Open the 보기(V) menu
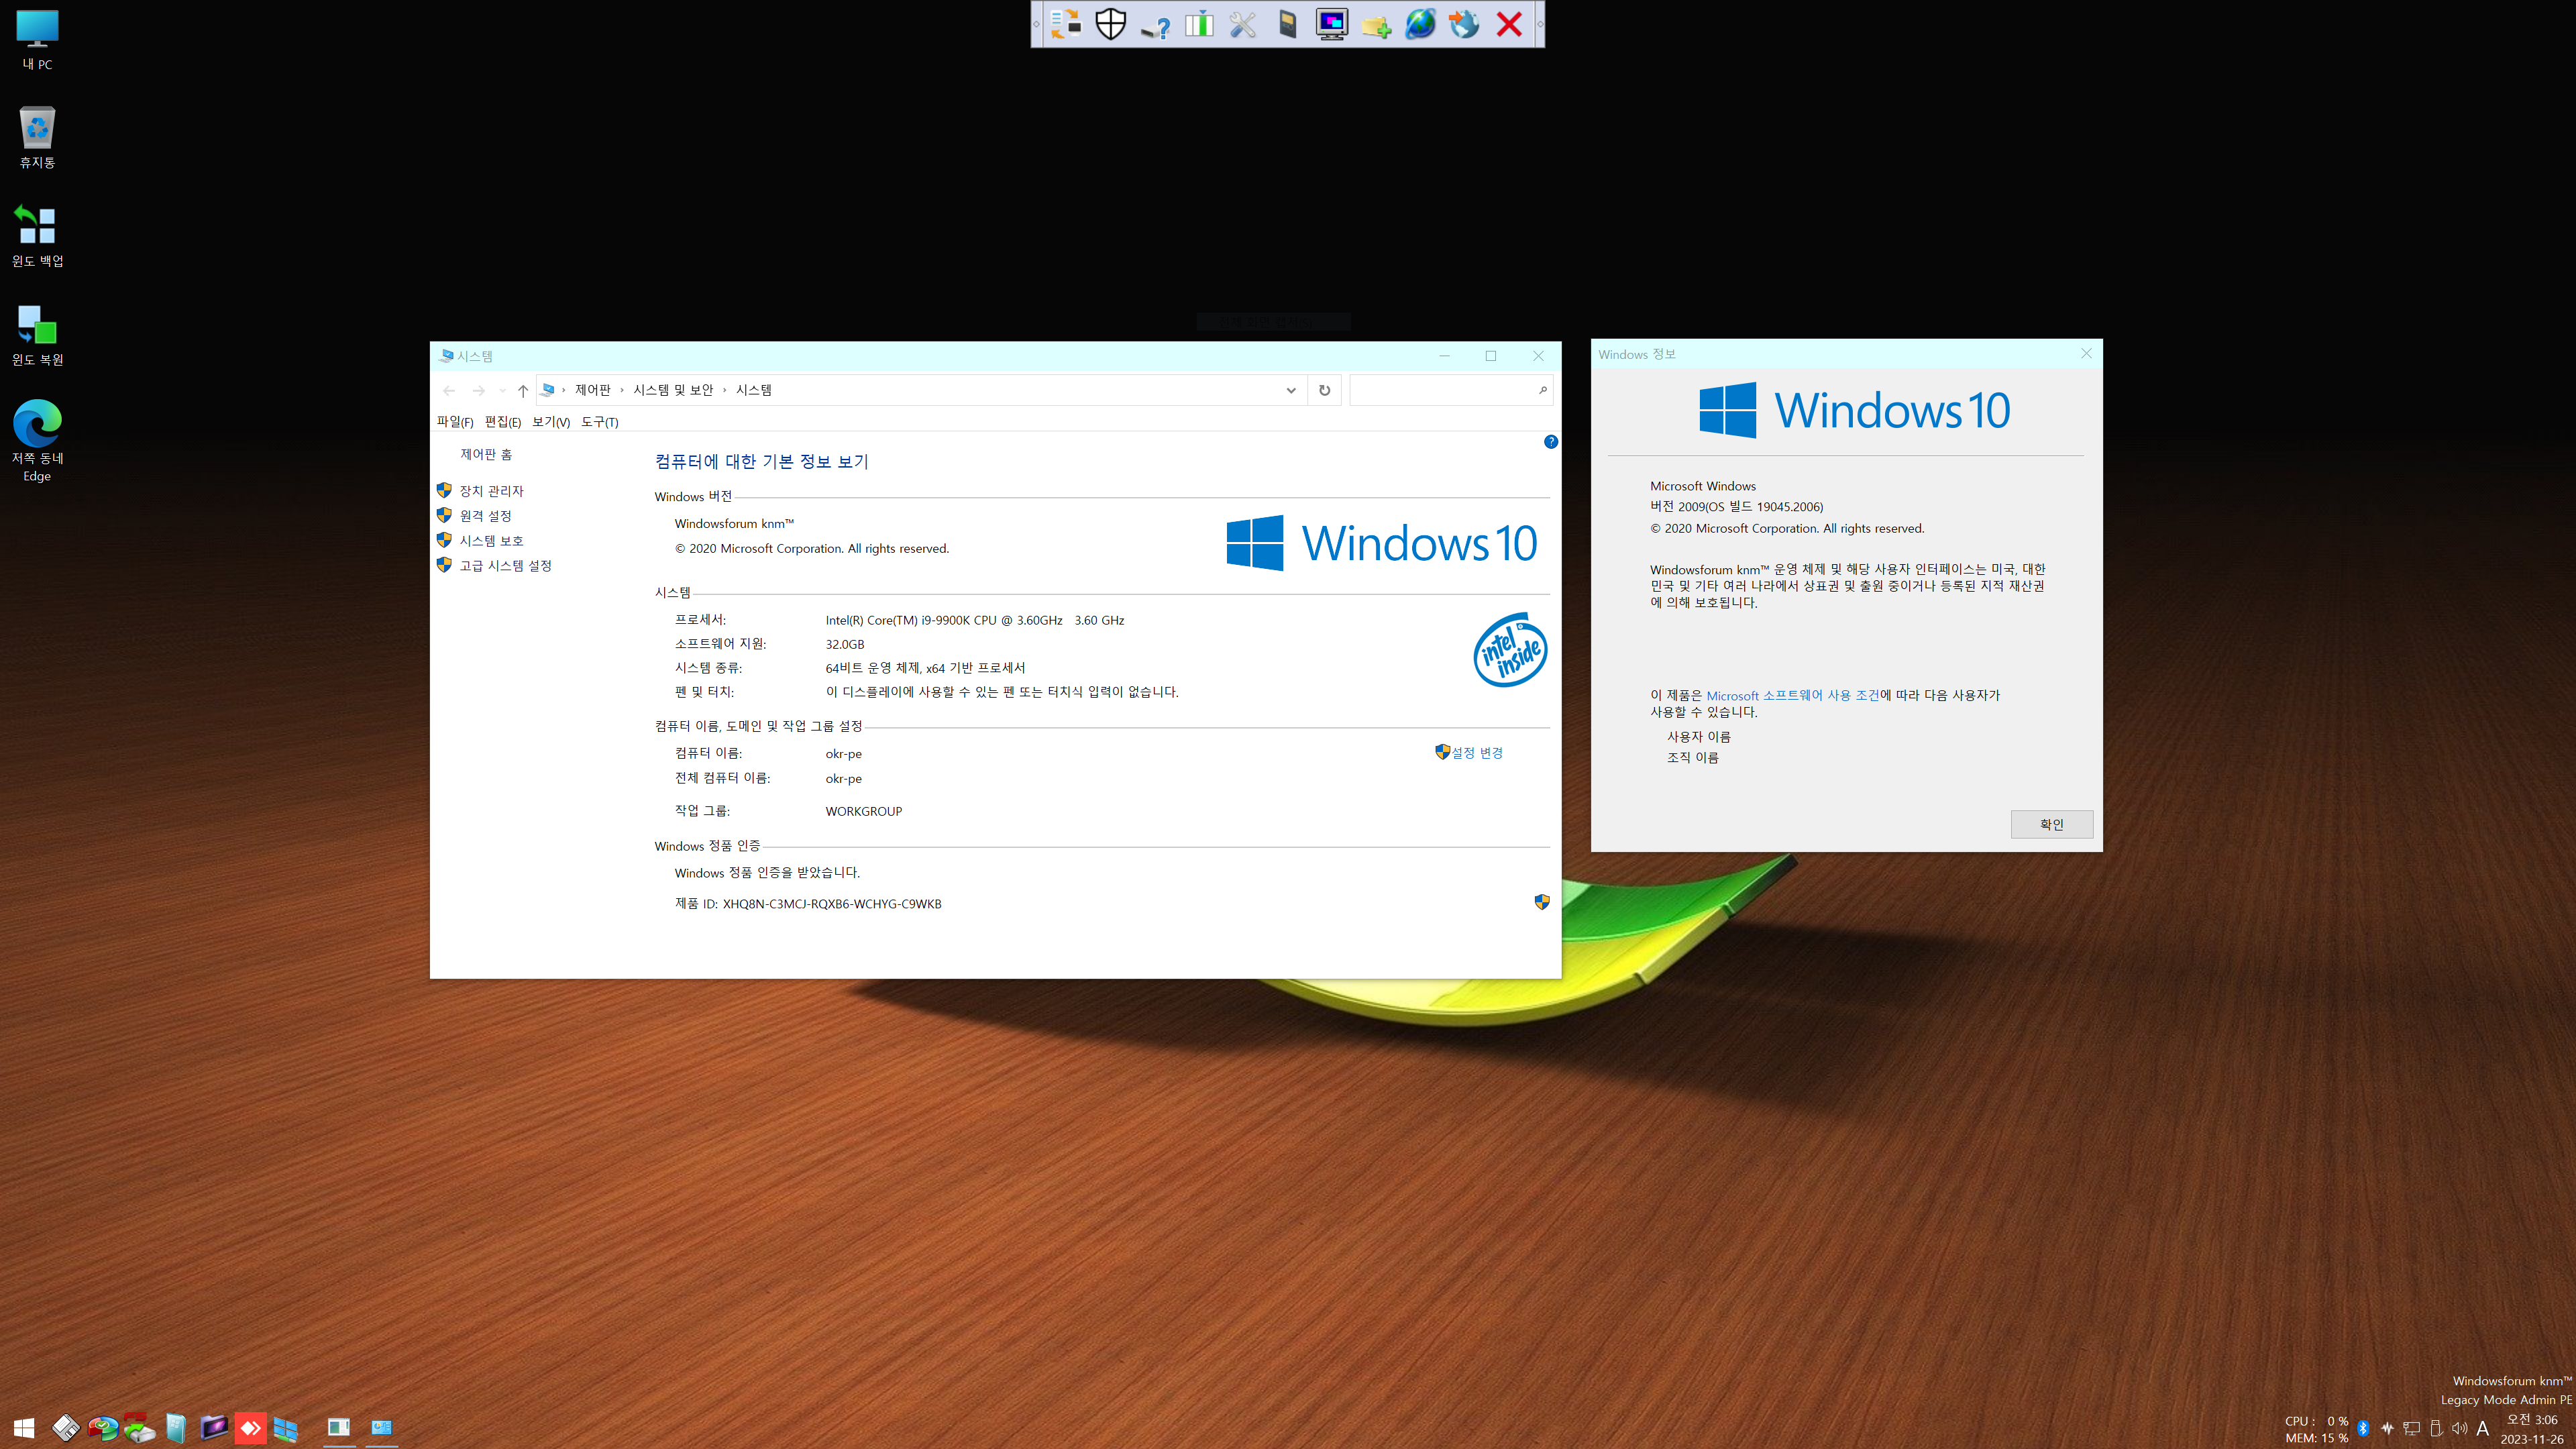 [x=551, y=422]
